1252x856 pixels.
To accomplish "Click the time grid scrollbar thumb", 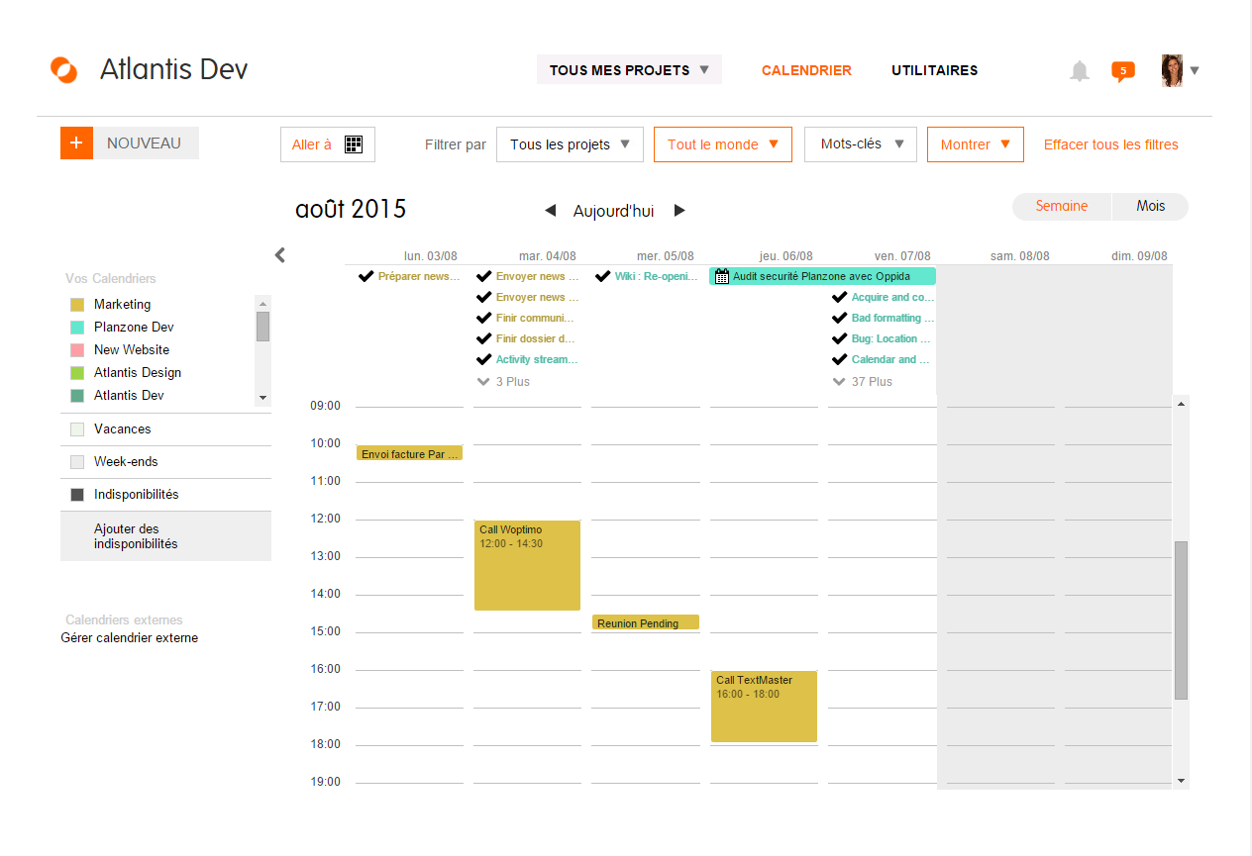I will click(x=1181, y=620).
